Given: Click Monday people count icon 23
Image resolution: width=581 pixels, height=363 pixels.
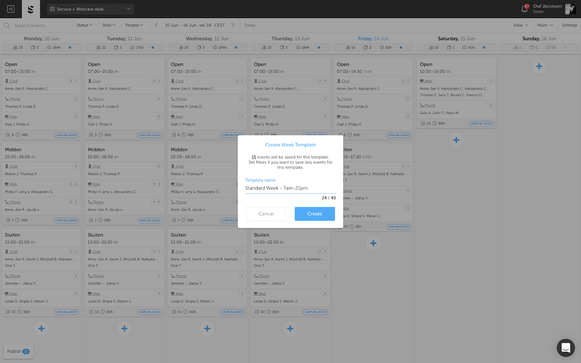Looking at the screenshot, I should pos(15,48).
